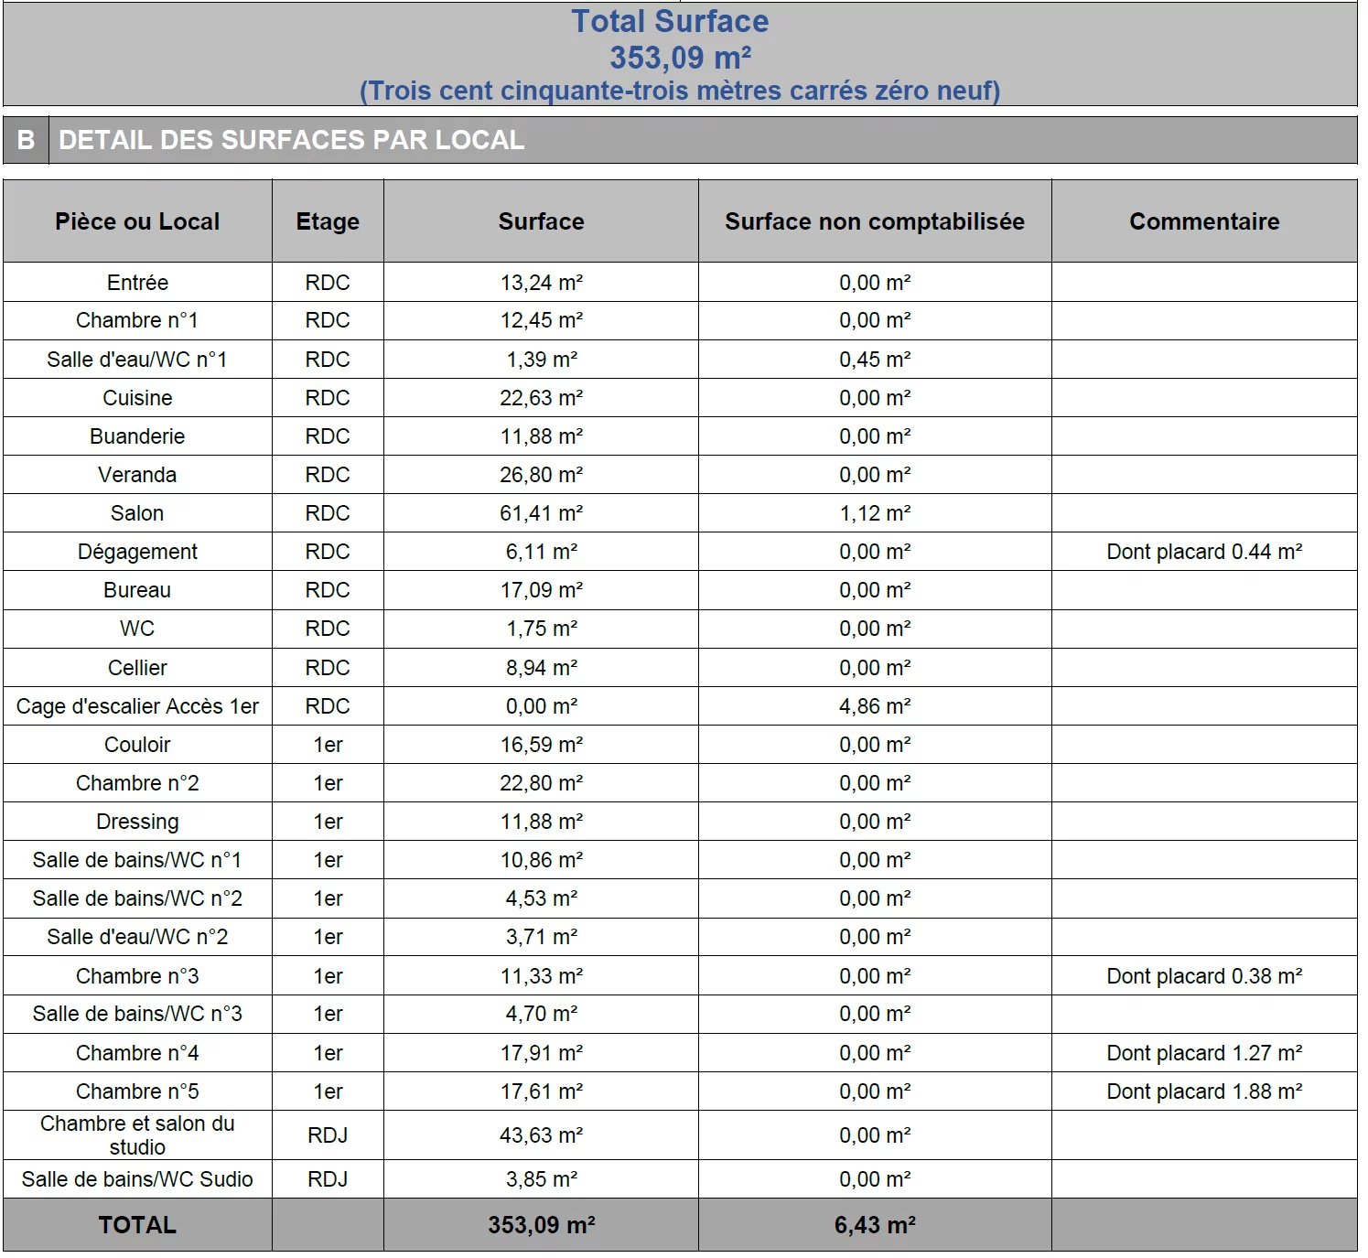The image size is (1368, 1258).
Task: Click the '61,41 m²' surface of Salon
Action: click(x=541, y=513)
